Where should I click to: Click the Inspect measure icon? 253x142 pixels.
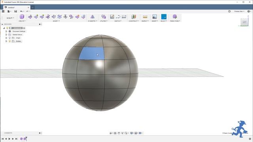pos(145,17)
